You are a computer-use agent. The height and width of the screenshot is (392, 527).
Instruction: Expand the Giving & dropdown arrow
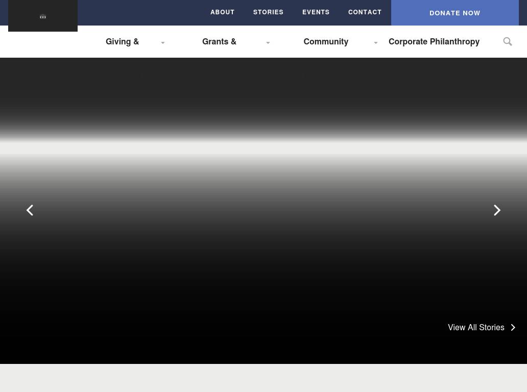pos(163,43)
